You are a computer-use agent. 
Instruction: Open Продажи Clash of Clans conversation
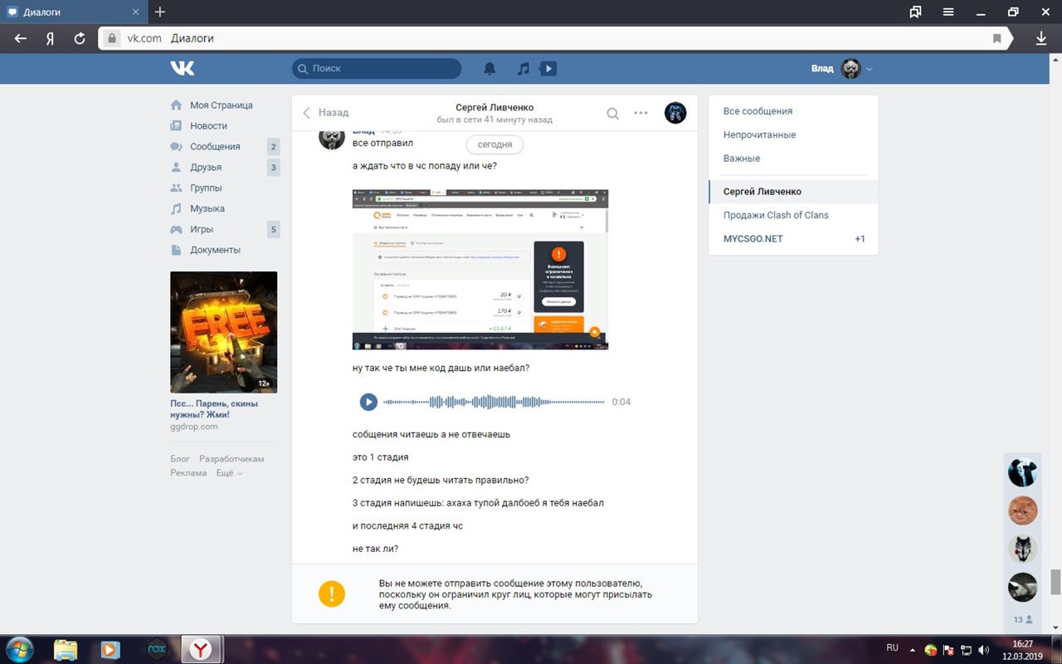pos(776,215)
